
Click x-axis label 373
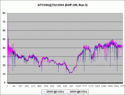pos(33,86)
